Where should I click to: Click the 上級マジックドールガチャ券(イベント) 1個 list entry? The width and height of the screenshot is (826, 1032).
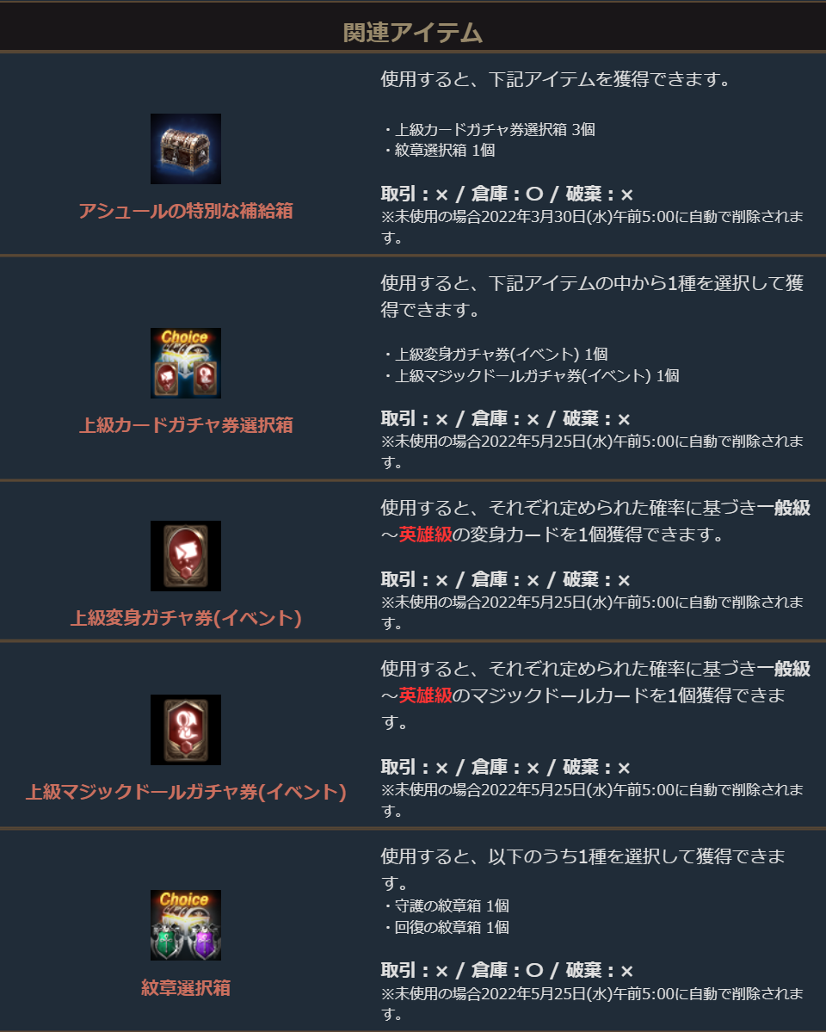(531, 376)
